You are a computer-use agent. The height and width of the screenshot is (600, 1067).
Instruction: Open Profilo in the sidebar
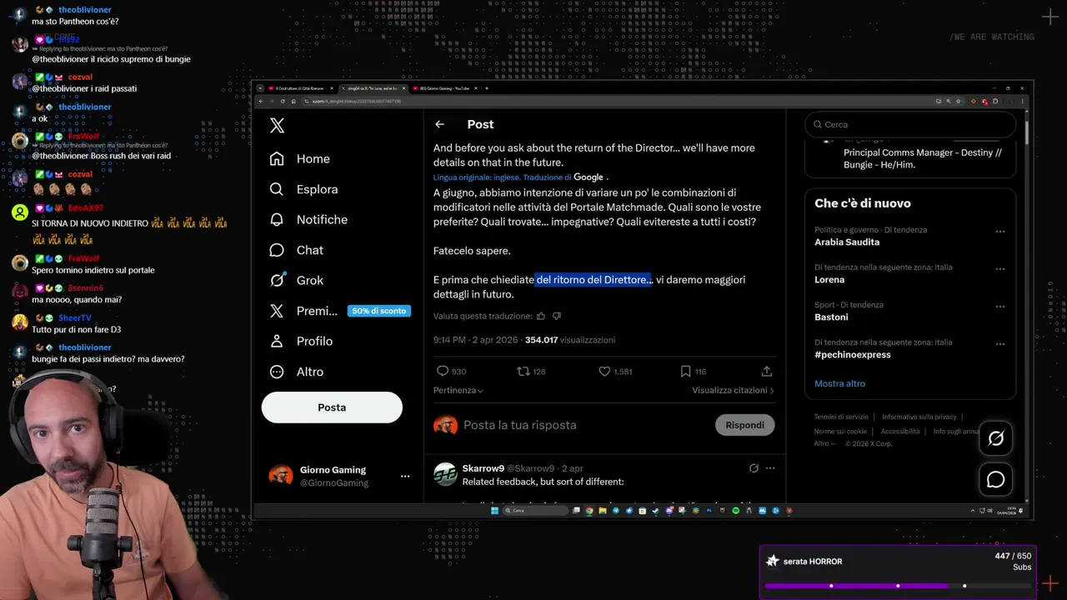(x=301, y=341)
